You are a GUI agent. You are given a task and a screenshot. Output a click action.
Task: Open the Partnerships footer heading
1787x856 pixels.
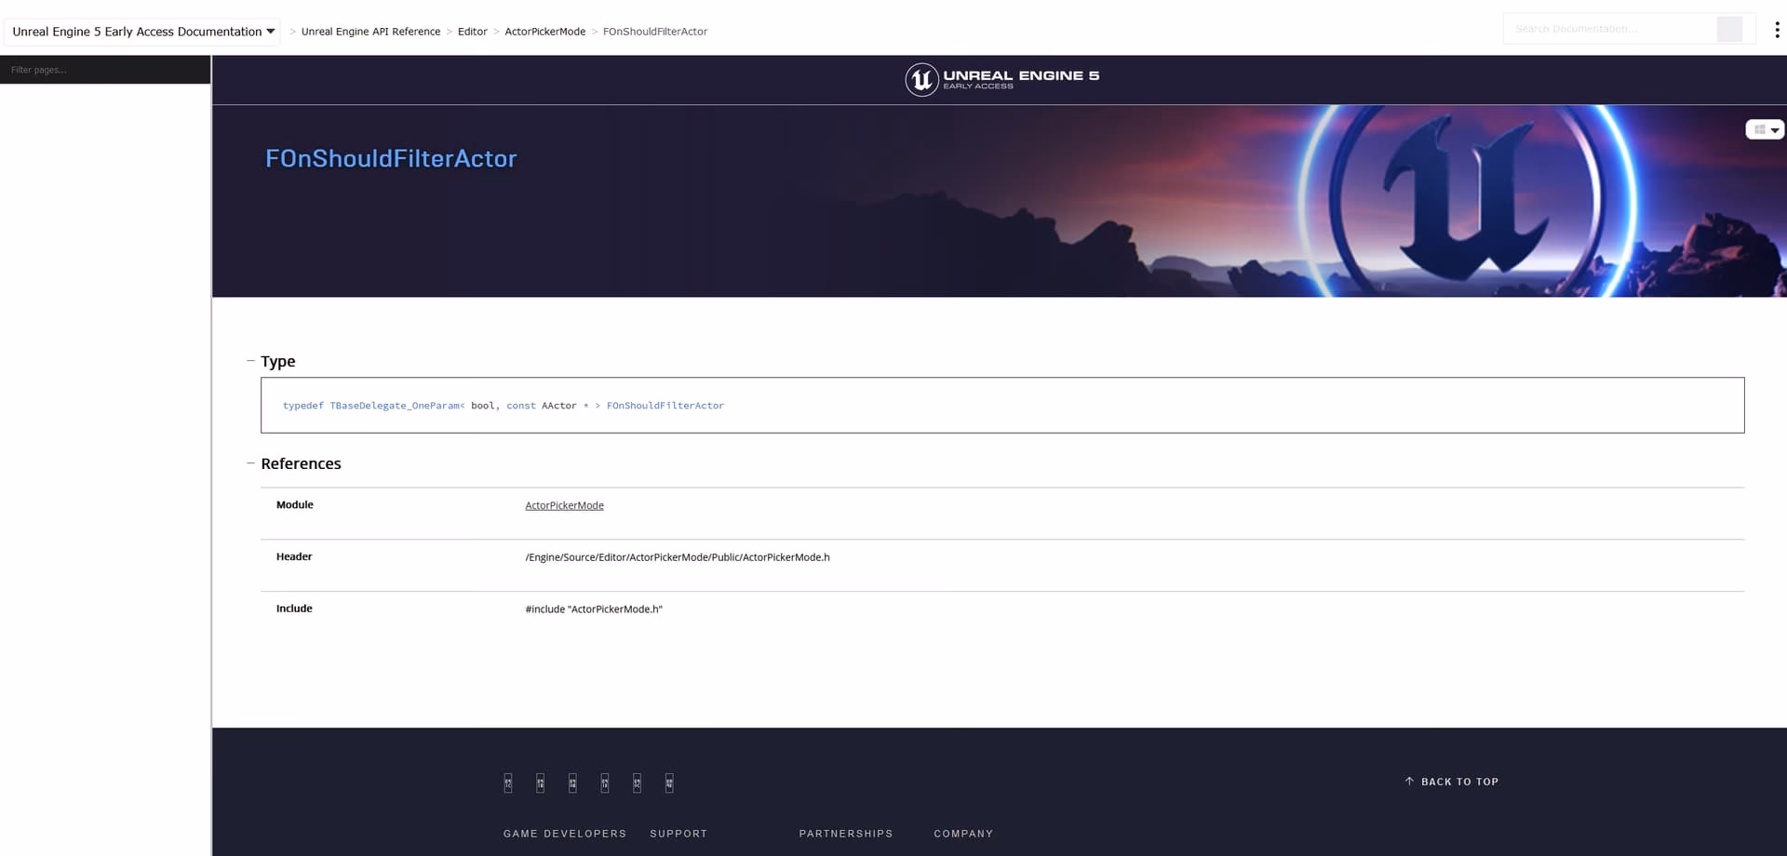tap(845, 834)
